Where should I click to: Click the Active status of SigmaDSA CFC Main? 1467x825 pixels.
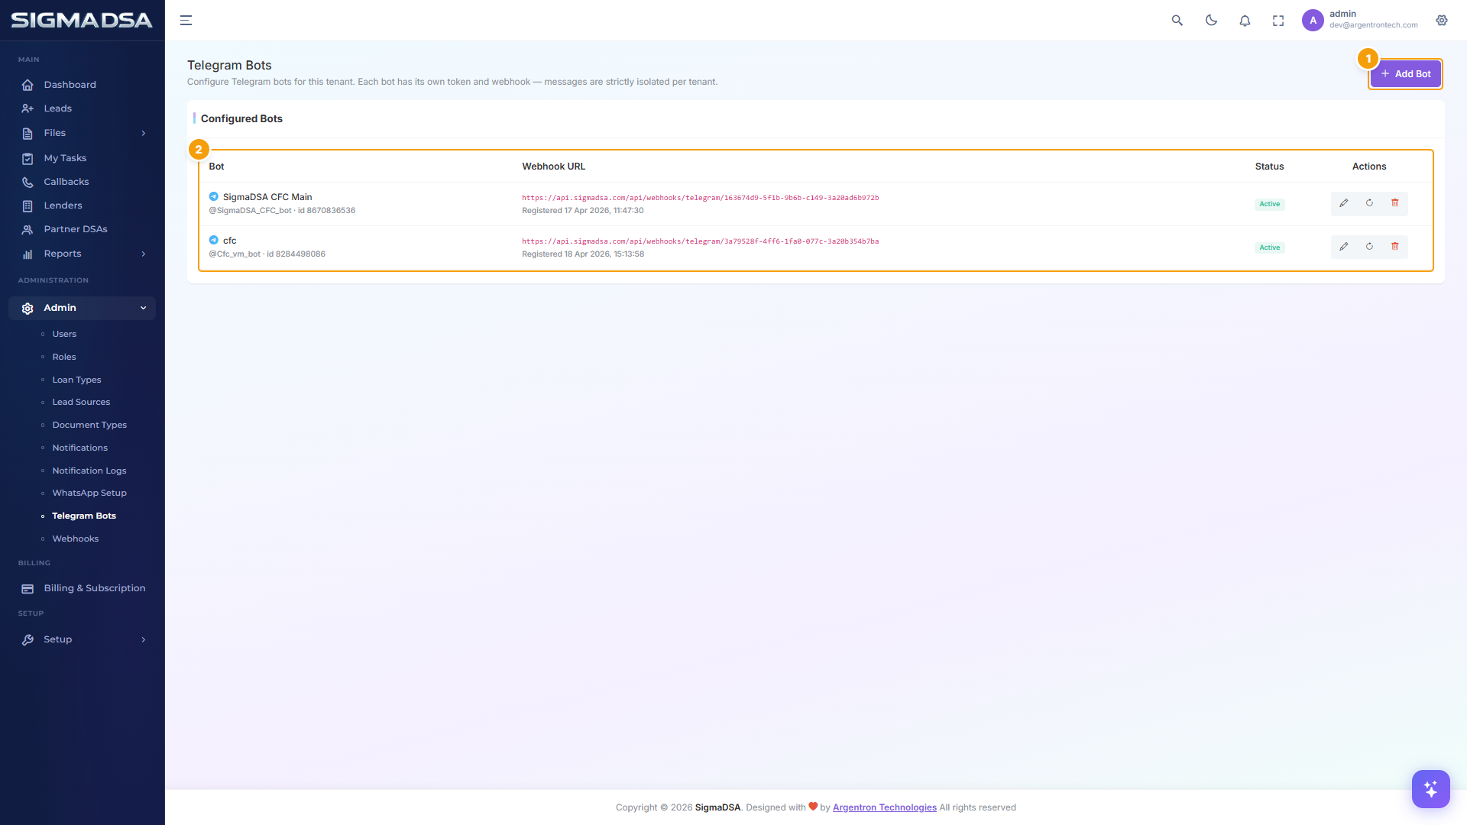(x=1269, y=204)
